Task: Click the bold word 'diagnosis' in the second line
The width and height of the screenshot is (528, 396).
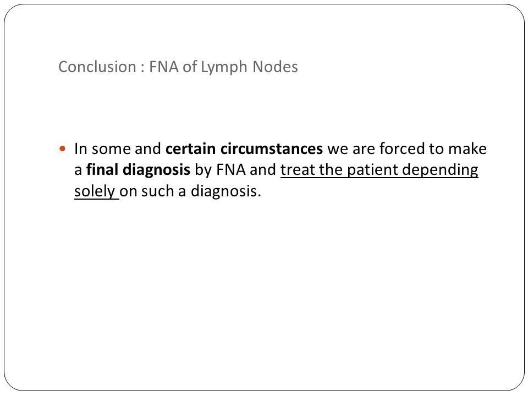Action: [x=156, y=170]
